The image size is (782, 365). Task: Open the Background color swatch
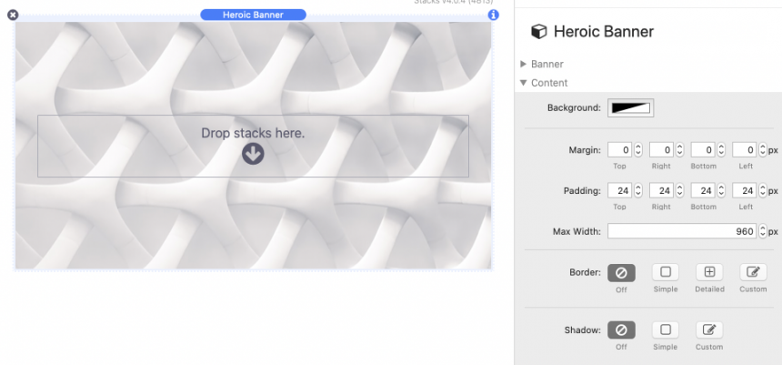[631, 108]
